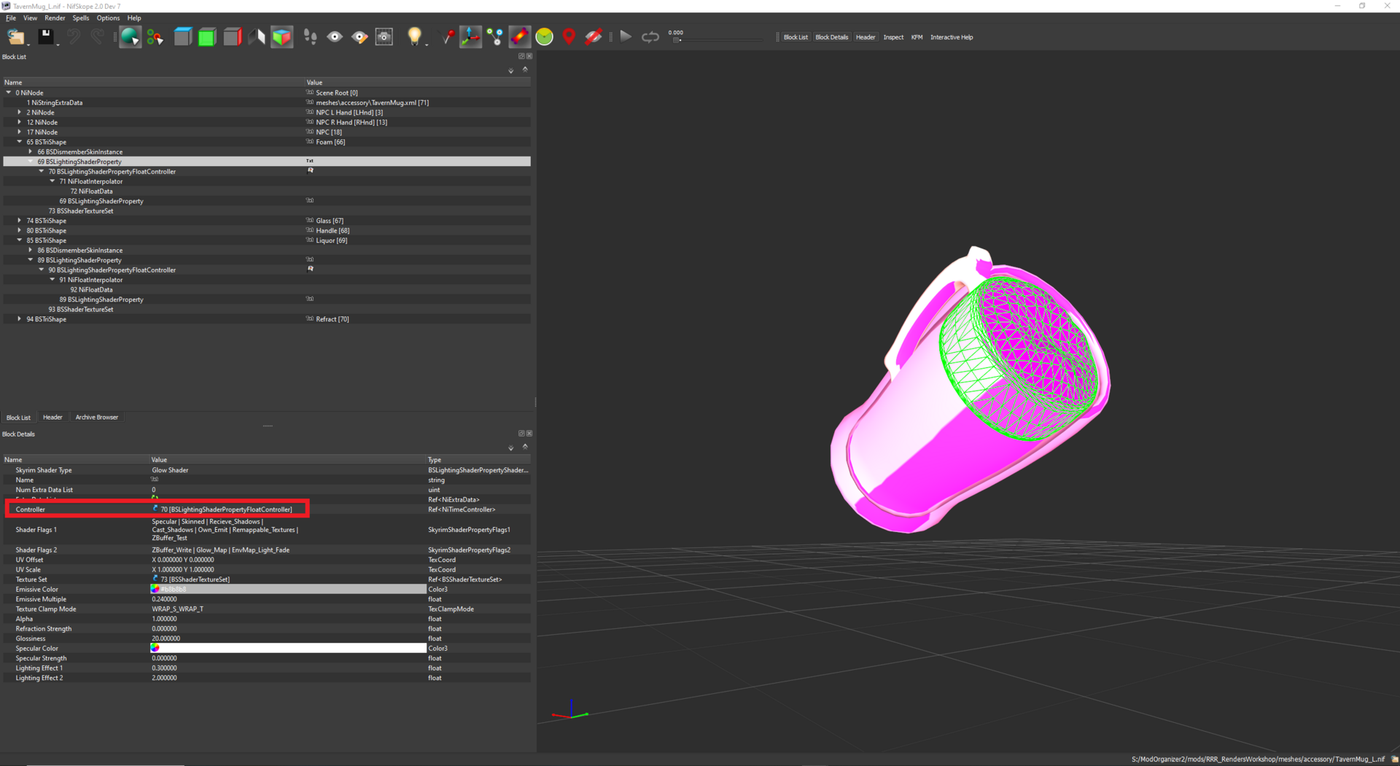The width and height of the screenshot is (1400, 766).
Task: Toggle the perspective multicolor cube
Action: coord(281,36)
